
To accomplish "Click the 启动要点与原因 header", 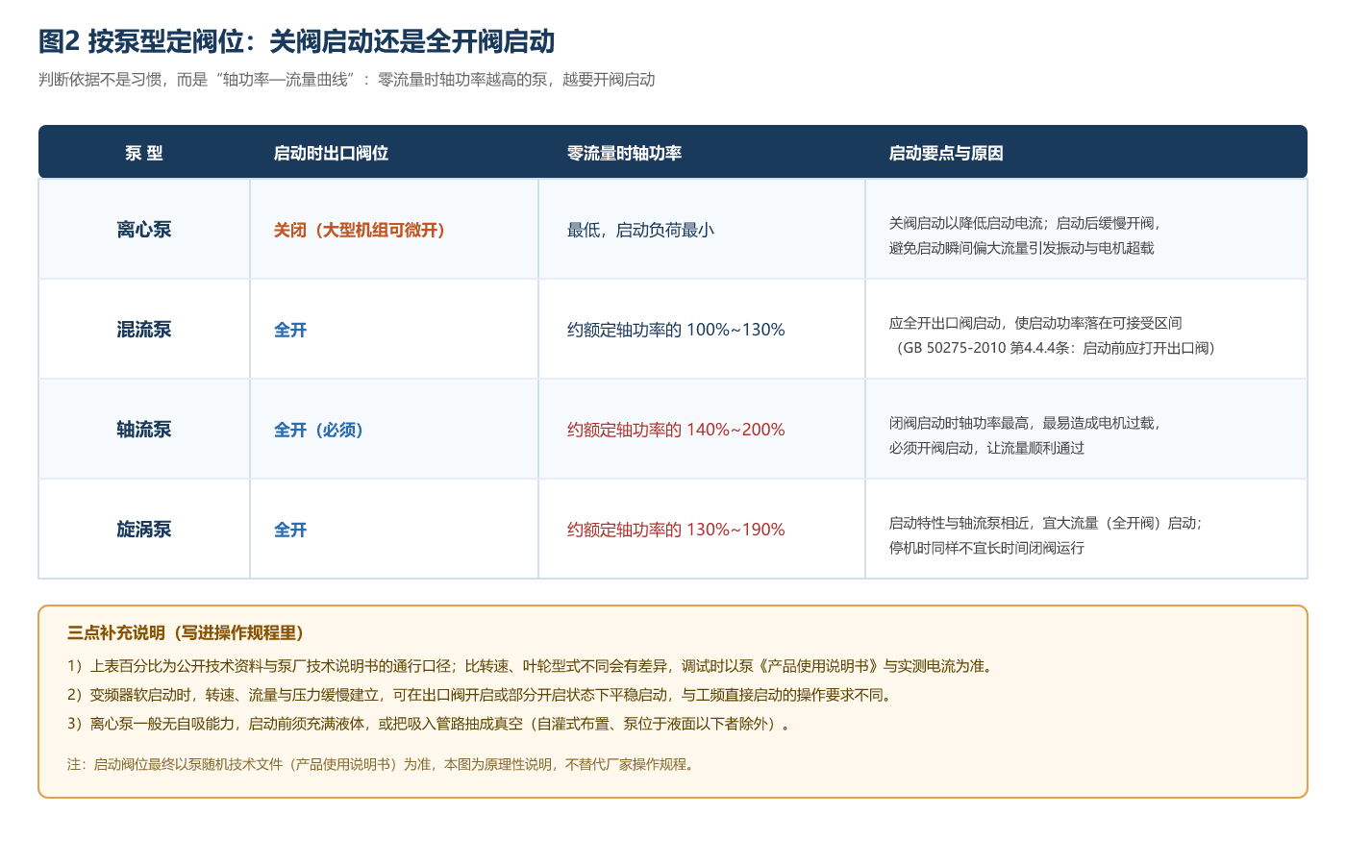I will tap(946, 153).
